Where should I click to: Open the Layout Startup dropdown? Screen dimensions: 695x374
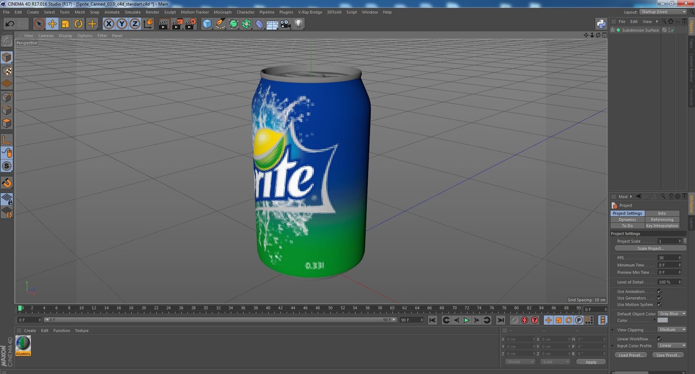tap(662, 12)
